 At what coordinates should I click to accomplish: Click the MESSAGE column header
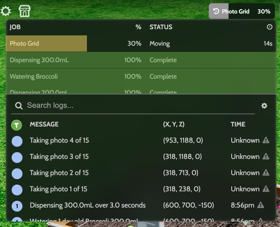pyautogui.click(x=44, y=124)
